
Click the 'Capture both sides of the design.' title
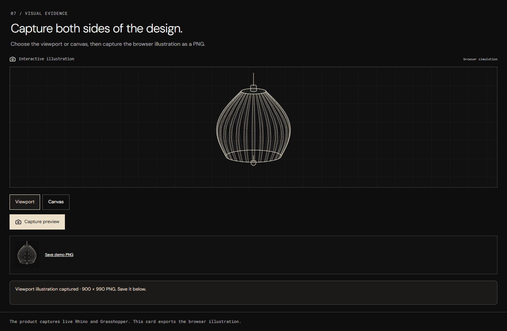[x=97, y=29]
